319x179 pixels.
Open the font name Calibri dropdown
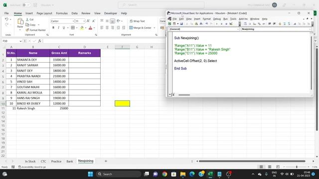[73, 21]
